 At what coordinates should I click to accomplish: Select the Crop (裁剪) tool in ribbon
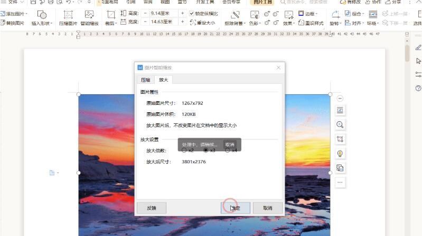[110, 17]
